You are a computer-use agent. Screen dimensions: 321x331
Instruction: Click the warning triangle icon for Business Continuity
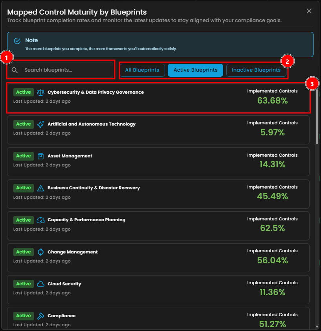click(41, 188)
